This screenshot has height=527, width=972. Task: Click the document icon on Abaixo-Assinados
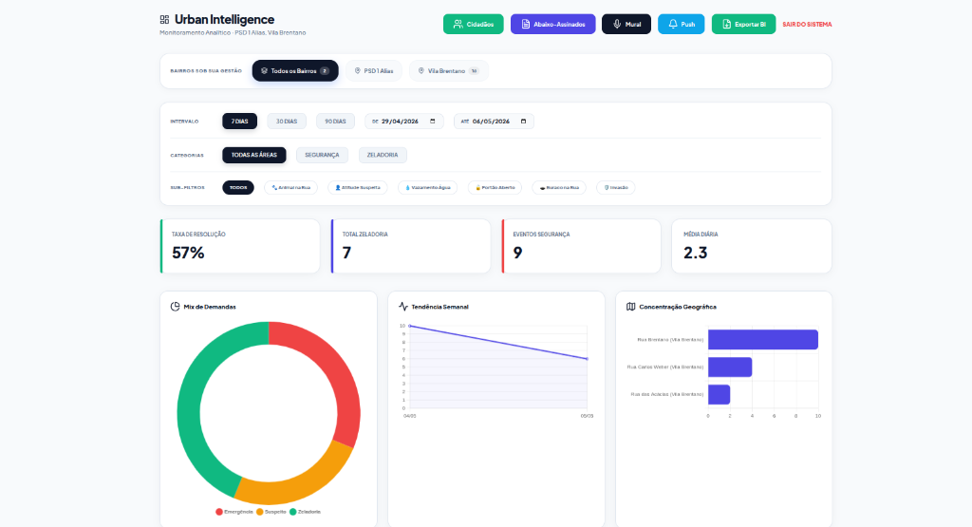526,24
